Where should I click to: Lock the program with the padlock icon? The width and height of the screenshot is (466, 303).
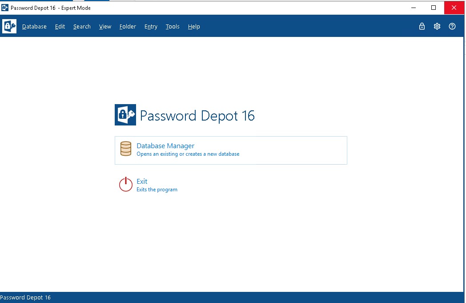pos(422,26)
